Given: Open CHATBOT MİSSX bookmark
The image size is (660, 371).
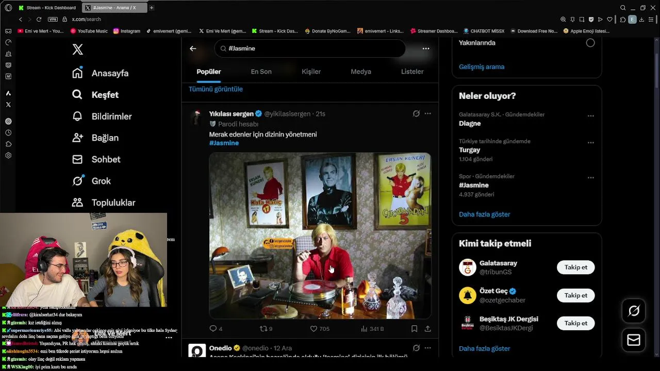Looking at the screenshot, I should 483,31.
